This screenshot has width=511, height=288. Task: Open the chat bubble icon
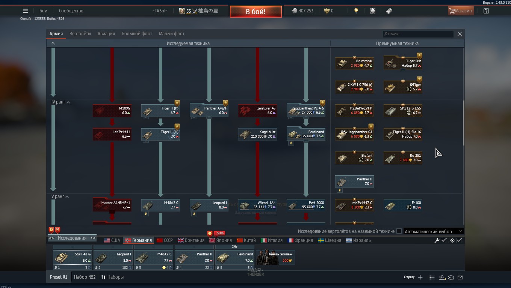coord(451,277)
